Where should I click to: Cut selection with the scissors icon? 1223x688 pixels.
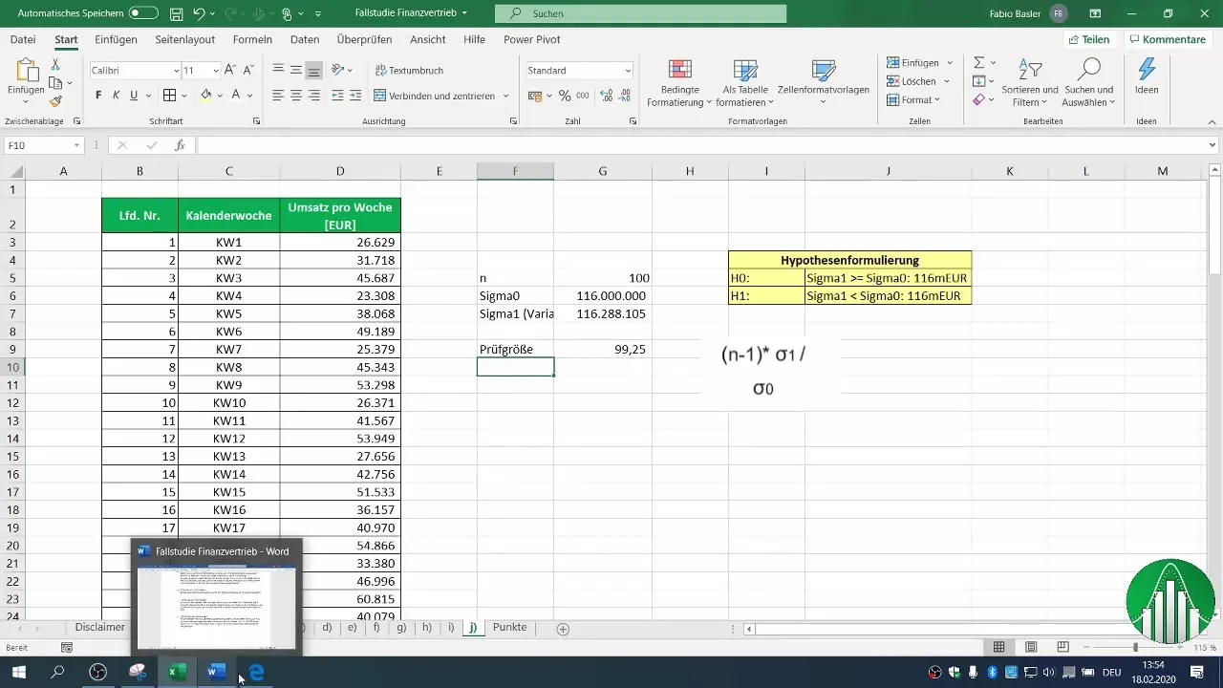pos(55,65)
